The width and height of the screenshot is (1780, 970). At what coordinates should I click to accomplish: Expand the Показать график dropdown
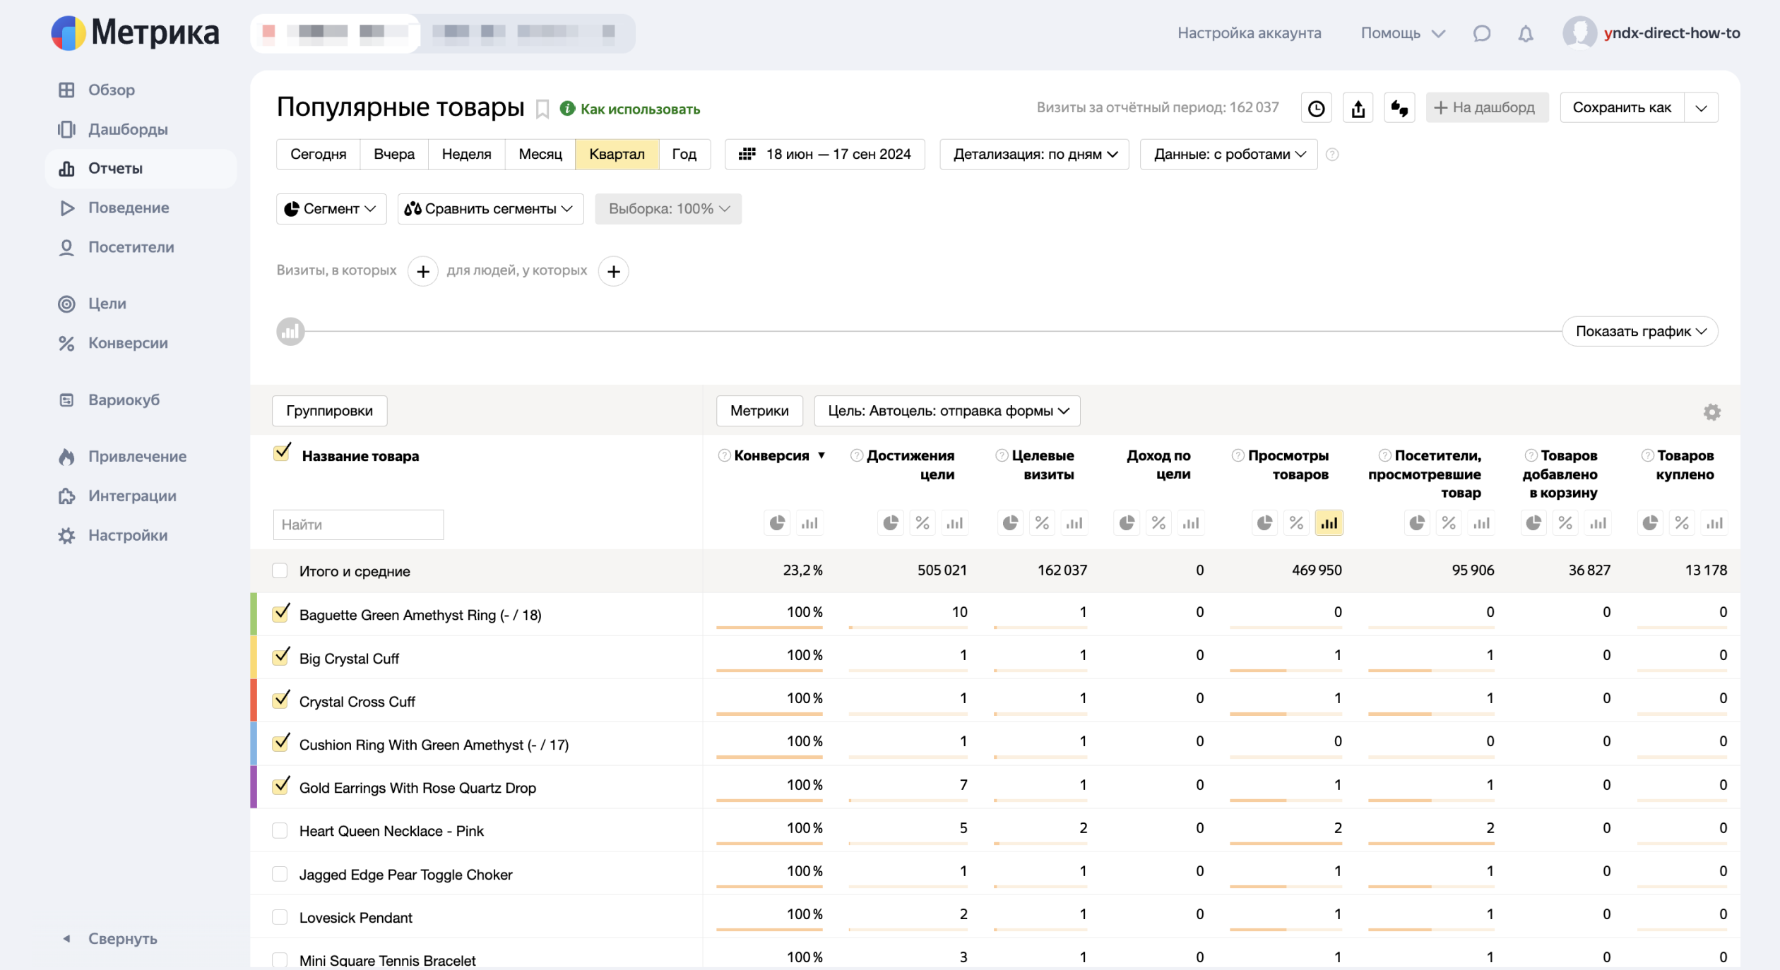pos(1639,331)
